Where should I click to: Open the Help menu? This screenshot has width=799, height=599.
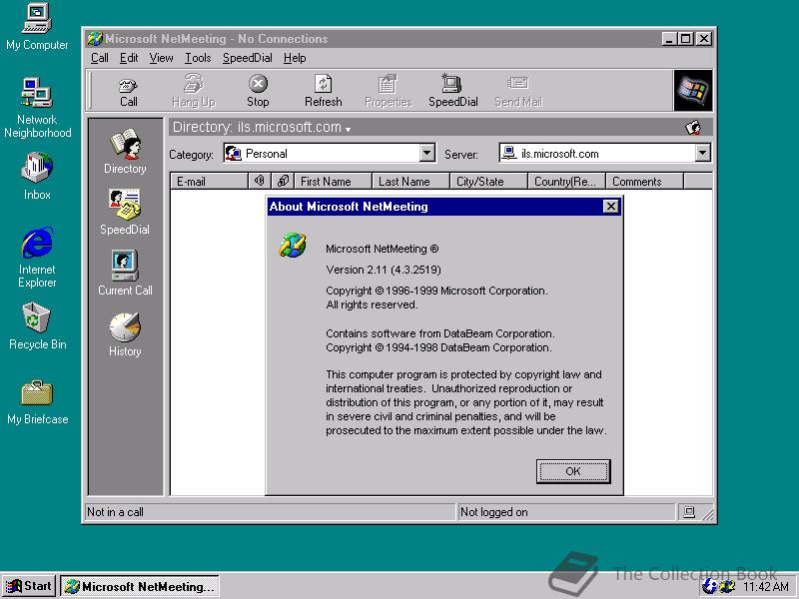pos(295,58)
